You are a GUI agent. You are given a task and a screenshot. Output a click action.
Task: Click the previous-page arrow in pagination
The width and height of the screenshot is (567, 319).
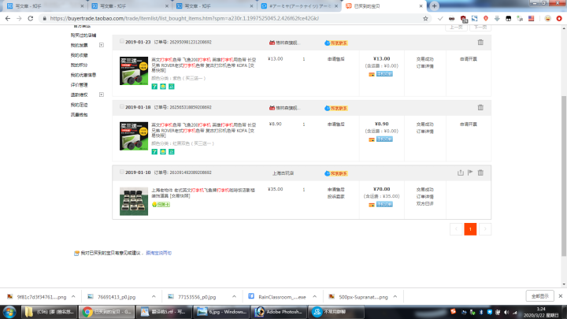click(x=456, y=229)
